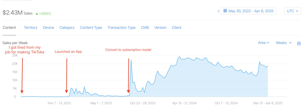Click the calendar icon in date picker
Screen dimensions: 305x109
225,11
